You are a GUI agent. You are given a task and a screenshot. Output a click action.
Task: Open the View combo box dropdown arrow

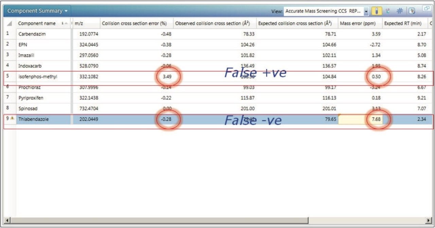click(366, 12)
